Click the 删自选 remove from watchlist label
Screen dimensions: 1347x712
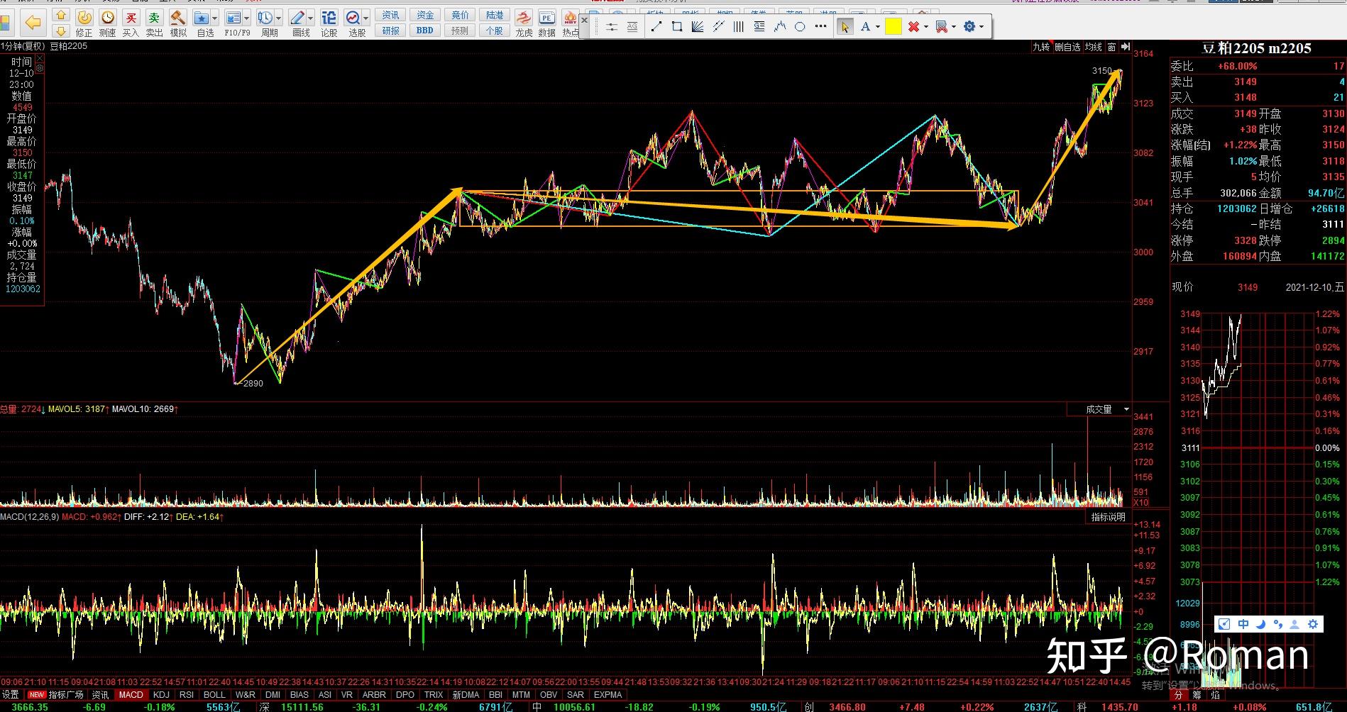pyautogui.click(x=1067, y=47)
